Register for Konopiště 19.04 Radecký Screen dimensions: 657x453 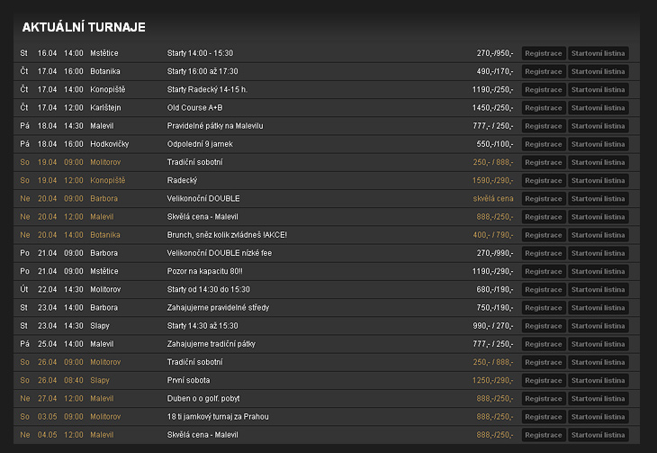coord(544,180)
